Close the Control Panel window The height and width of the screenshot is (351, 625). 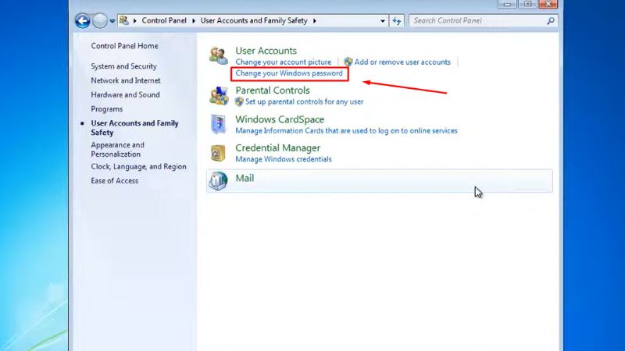pos(548,4)
